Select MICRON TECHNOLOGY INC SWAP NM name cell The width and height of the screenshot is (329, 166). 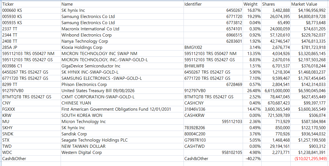pyautogui.click(x=122, y=54)
